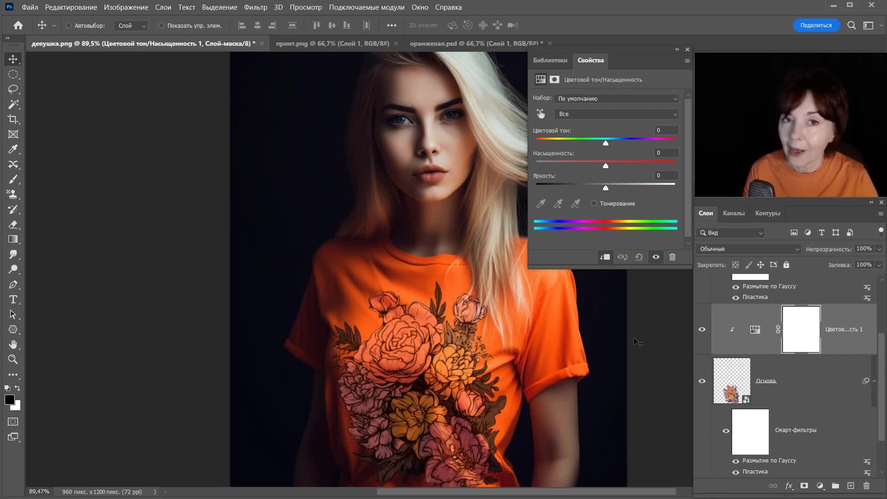Click the clip to layer icon
Viewport: 887px width, 499px height.
click(605, 257)
